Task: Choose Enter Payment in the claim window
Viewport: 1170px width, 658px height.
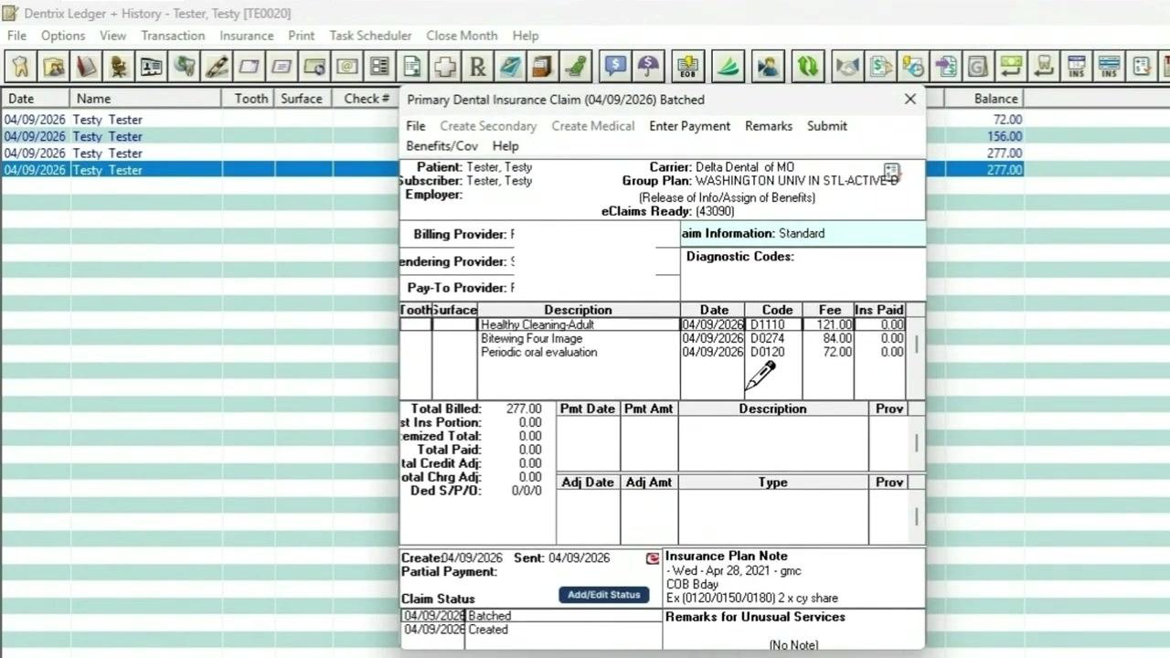Action: (689, 126)
